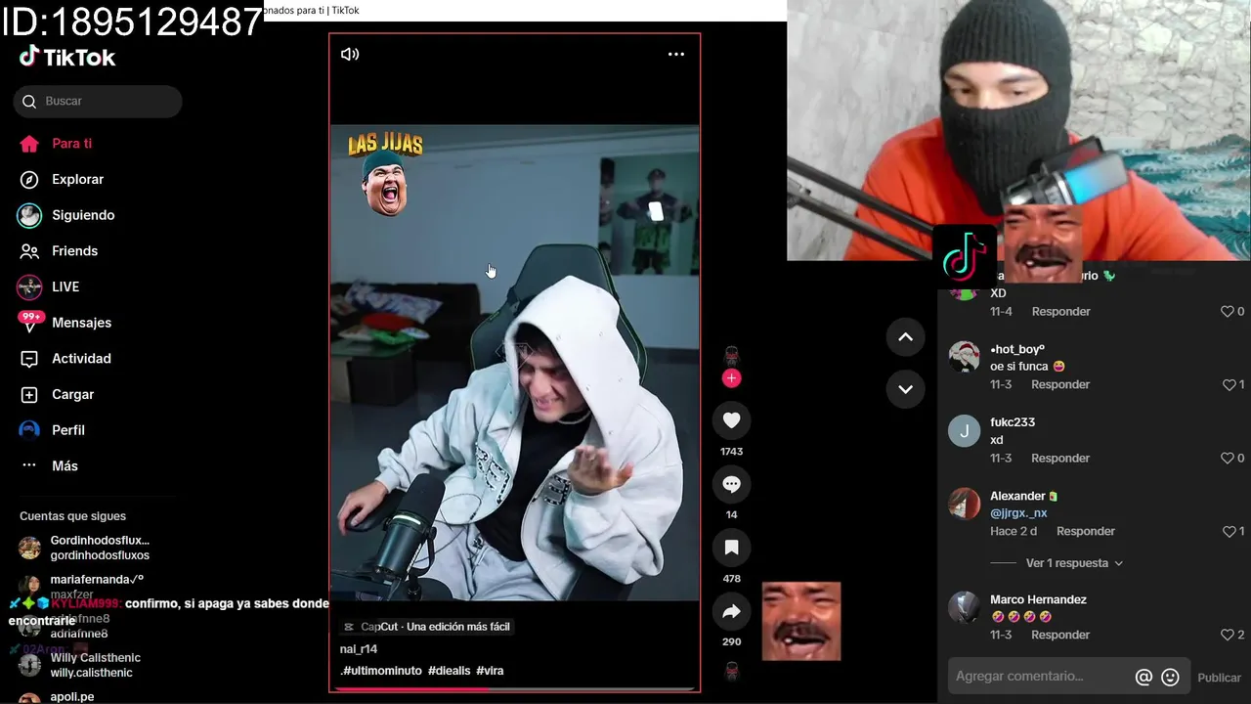Viewport: 1251px width, 704px height.
Task: Click the Cargar plus icon
Action: [29, 395]
